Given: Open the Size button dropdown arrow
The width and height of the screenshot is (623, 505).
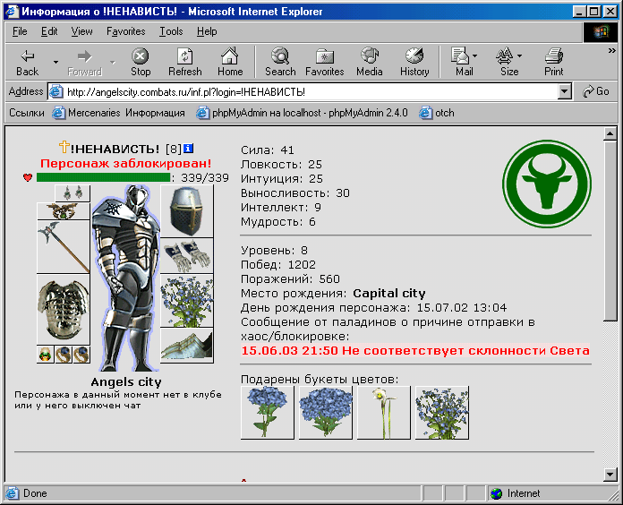Looking at the screenshot, I should [520, 56].
